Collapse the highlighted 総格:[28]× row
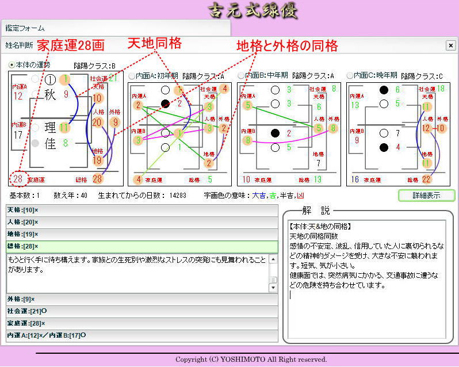This screenshot has height=367, width=459. pos(142,246)
